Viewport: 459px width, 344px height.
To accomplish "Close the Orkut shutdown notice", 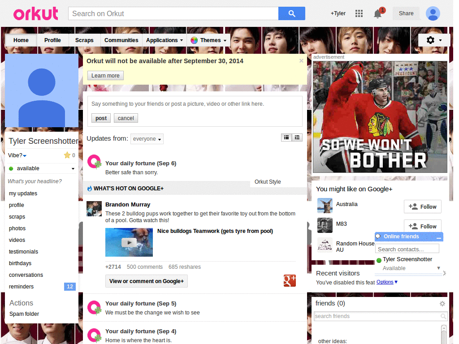I will point(301,61).
